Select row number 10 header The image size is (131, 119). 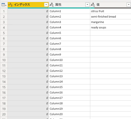point(4,60)
